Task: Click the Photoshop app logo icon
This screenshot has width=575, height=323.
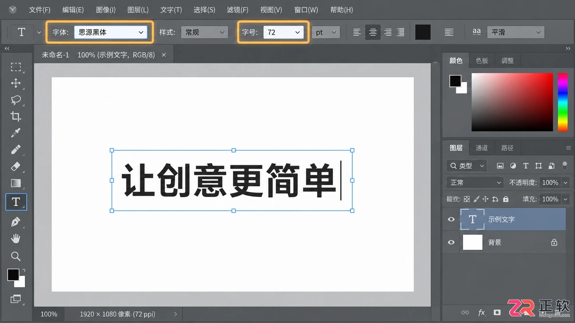Action: (x=13, y=10)
